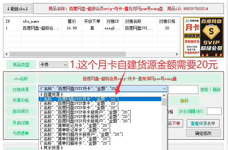This screenshot has height=150, width=228.
Task: Click the 品下单 button
Action: pyautogui.click(x=175, y=123)
